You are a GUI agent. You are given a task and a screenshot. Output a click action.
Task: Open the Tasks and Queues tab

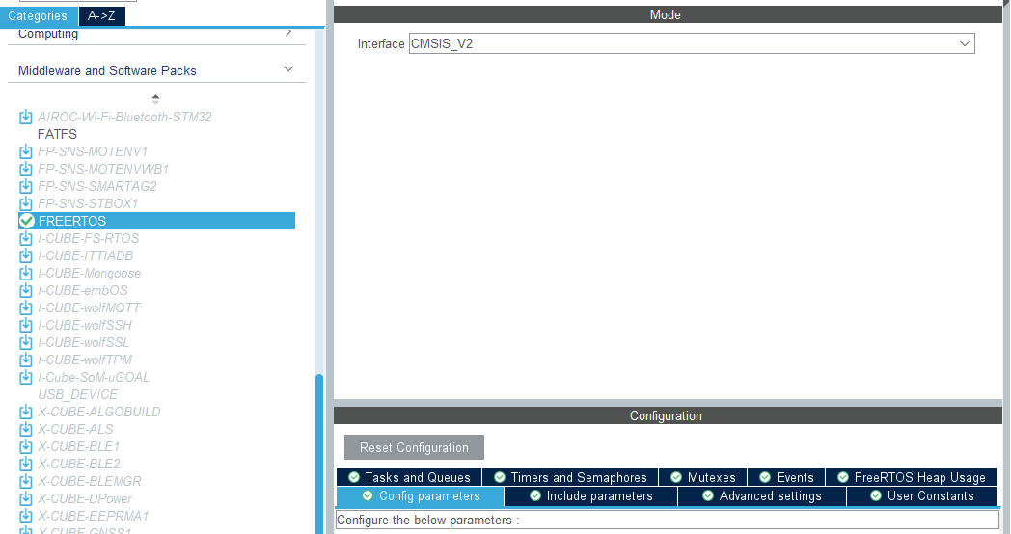click(409, 477)
